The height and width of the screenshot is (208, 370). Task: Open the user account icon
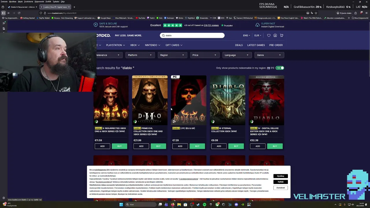(x=275, y=36)
